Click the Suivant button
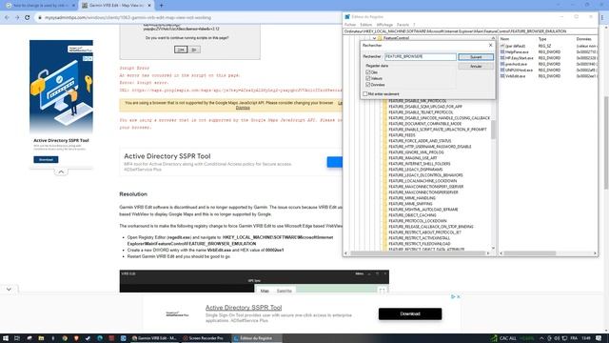 coord(476,57)
